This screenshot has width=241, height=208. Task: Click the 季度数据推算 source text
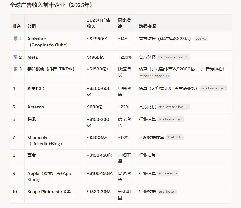click(x=151, y=138)
